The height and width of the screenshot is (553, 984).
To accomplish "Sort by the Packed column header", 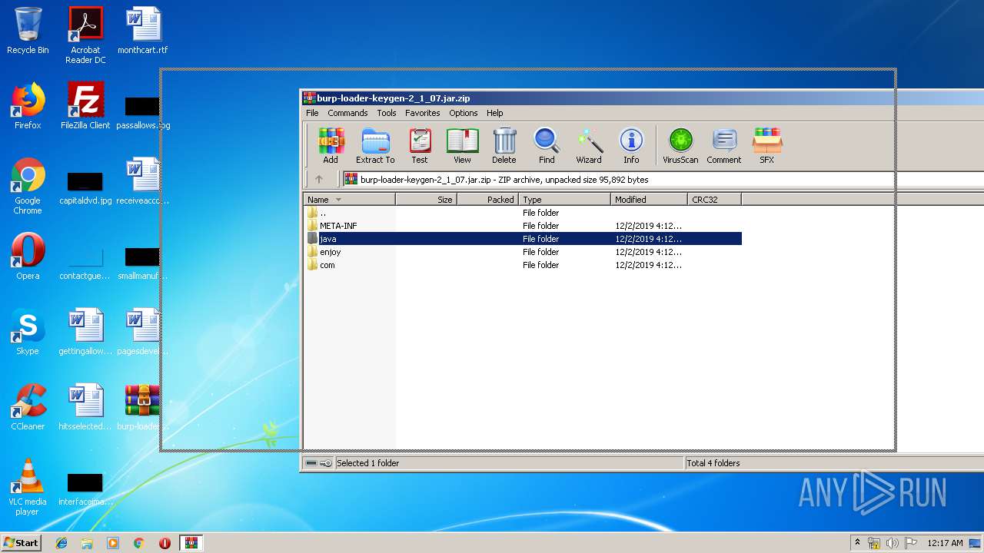I will point(488,200).
